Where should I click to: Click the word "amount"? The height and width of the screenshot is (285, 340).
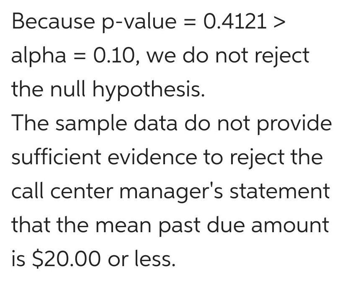point(290,225)
